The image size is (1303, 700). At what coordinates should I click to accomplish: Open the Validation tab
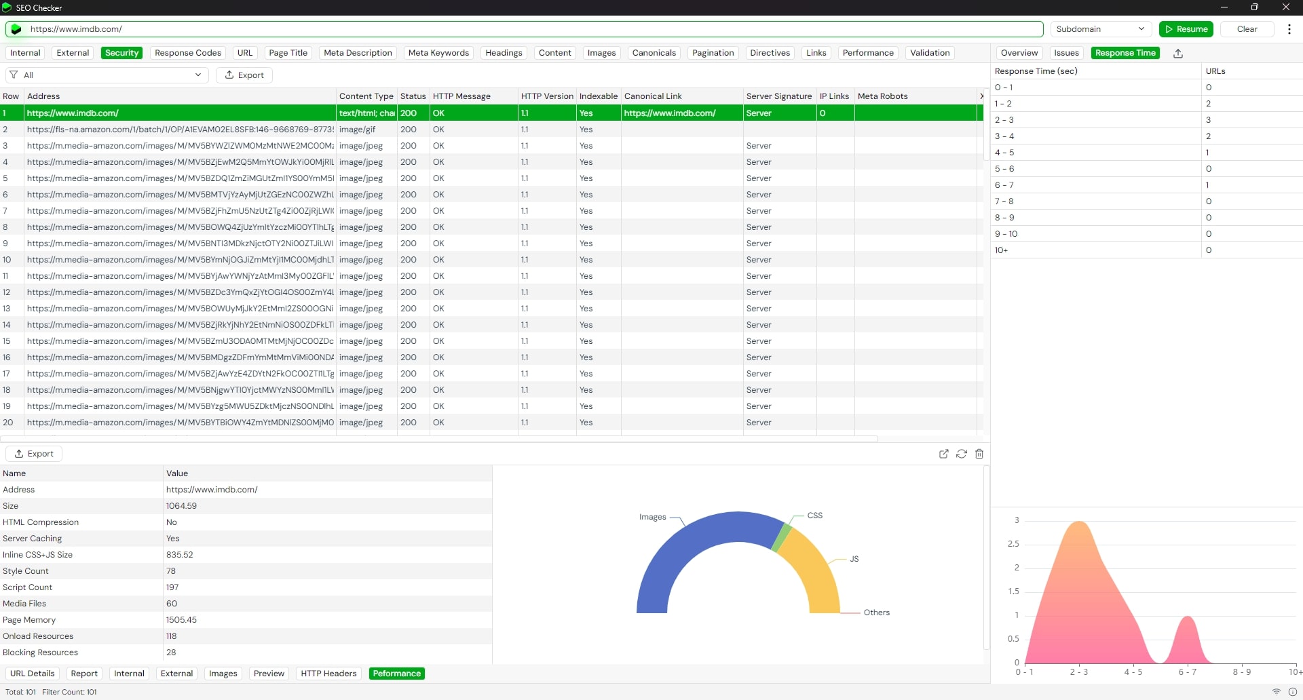[x=930, y=53]
